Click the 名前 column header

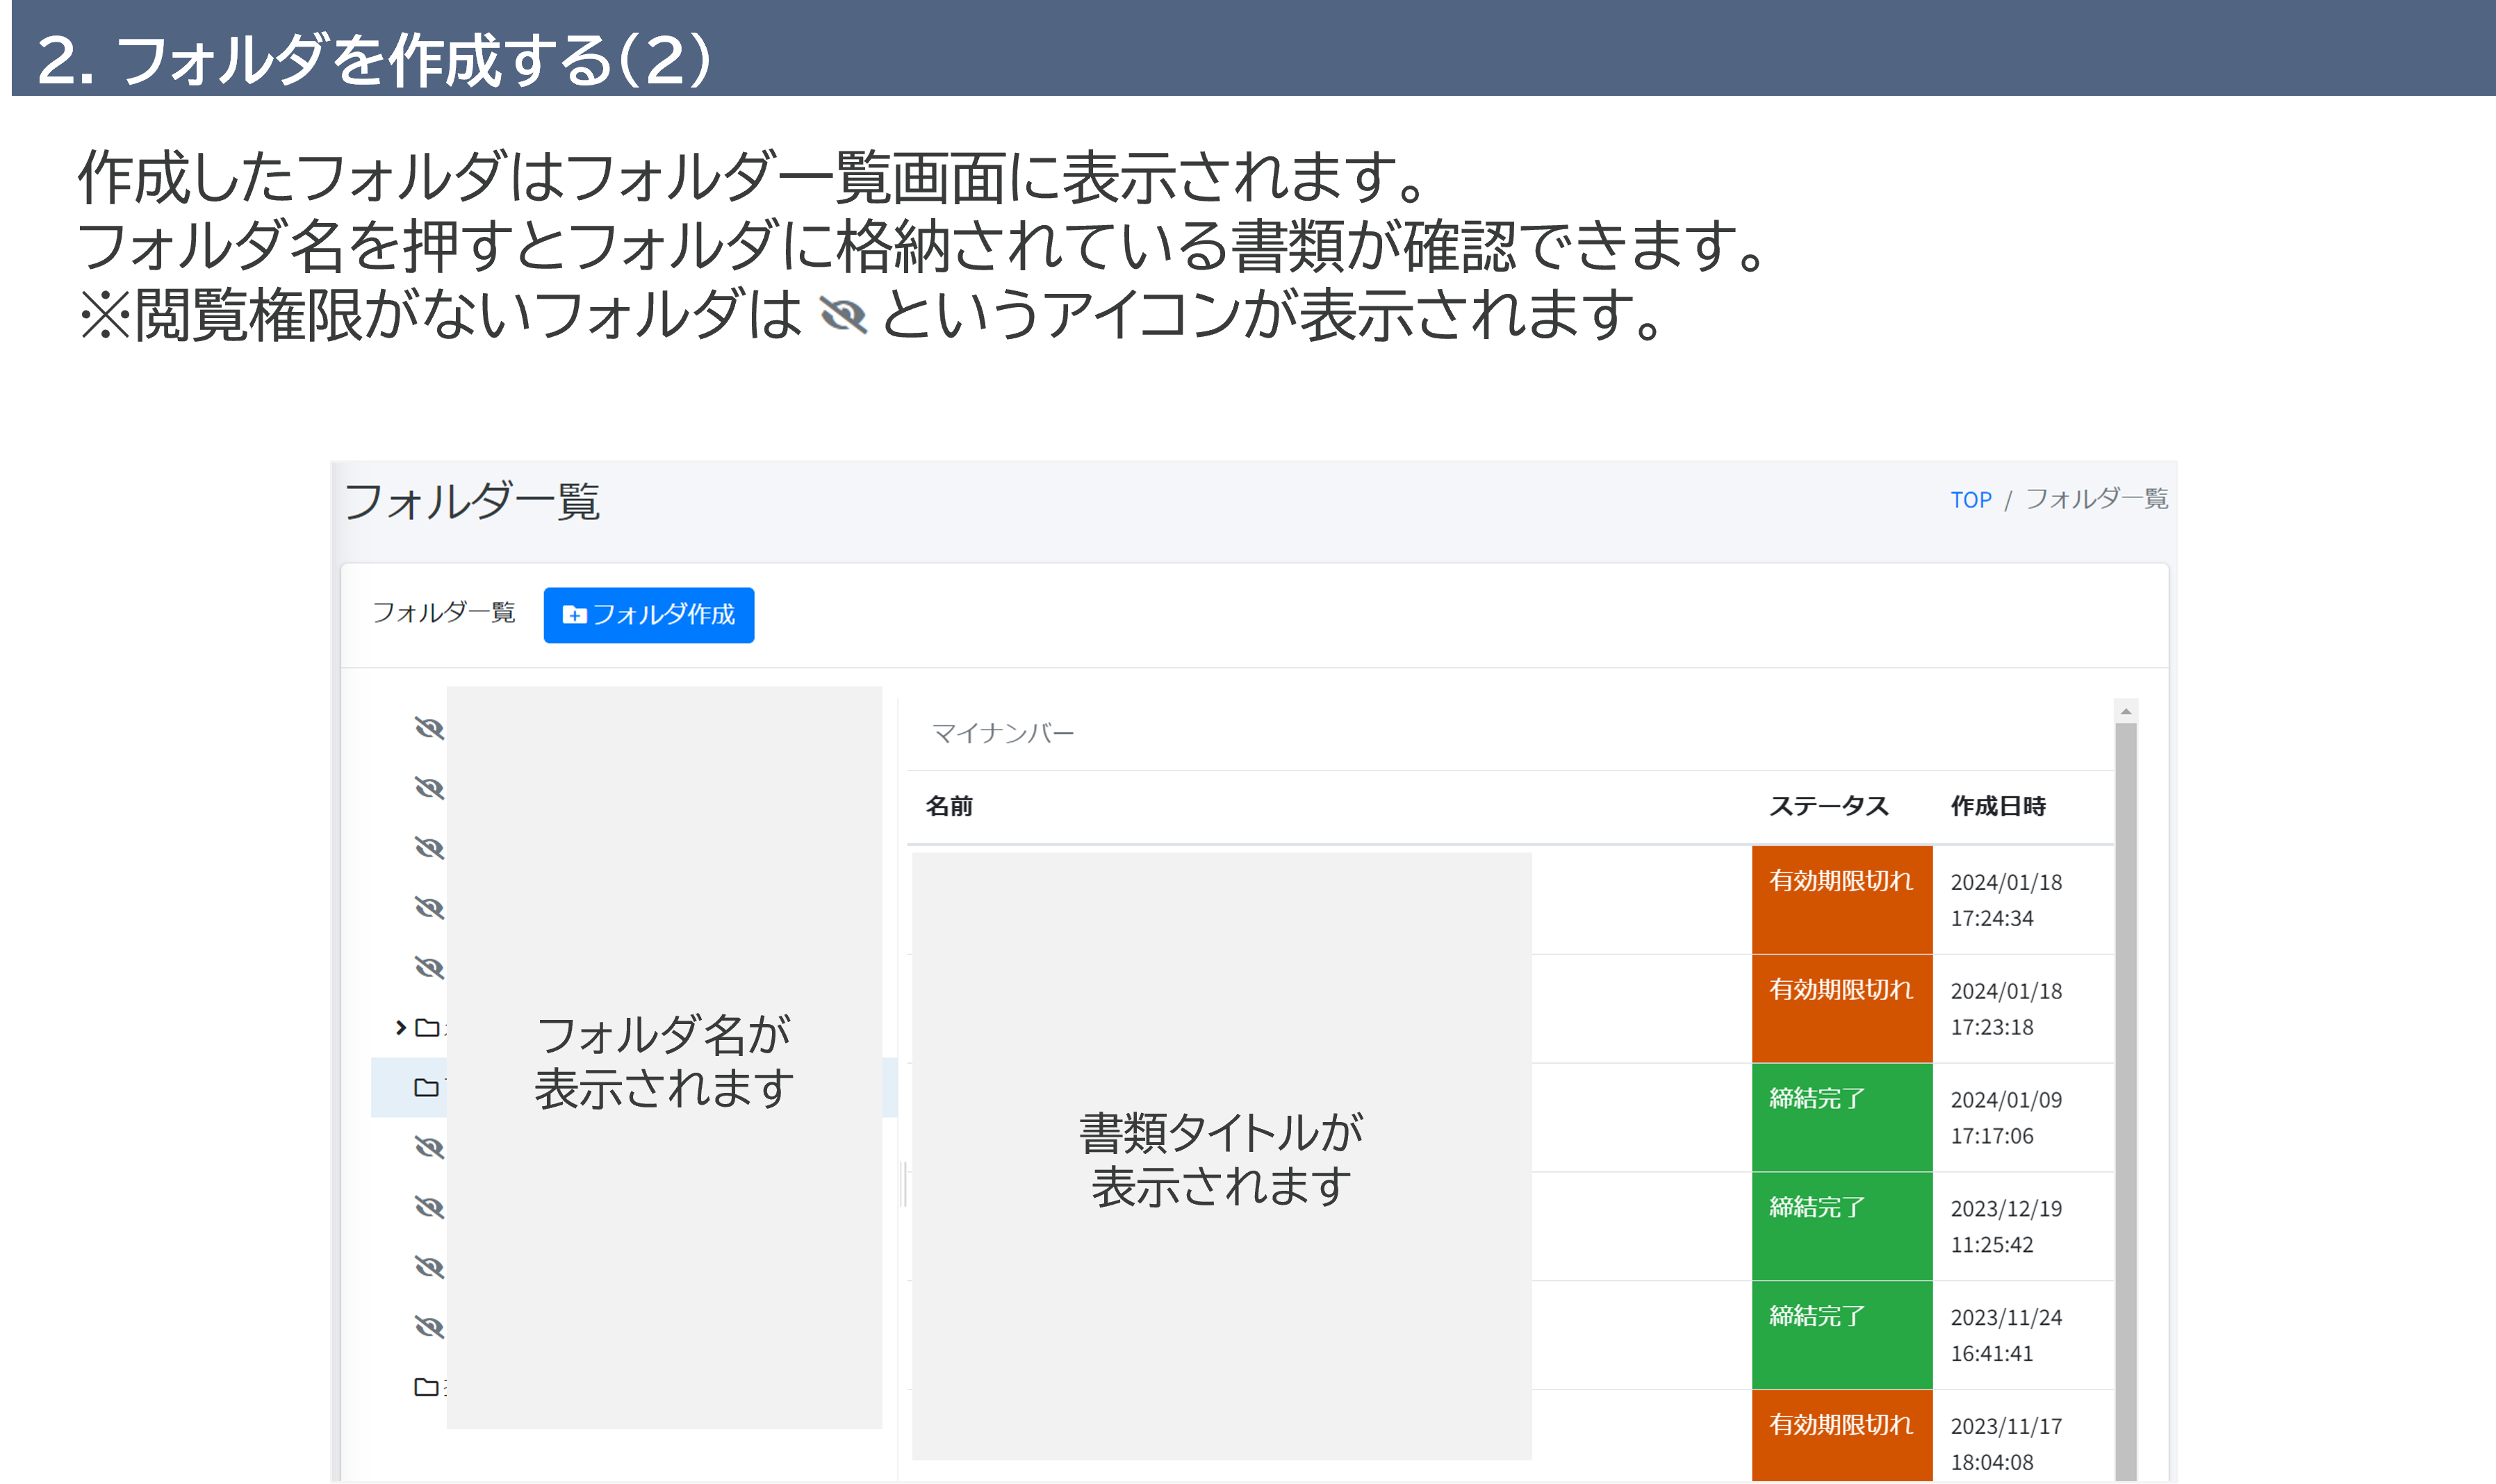click(948, 806)
